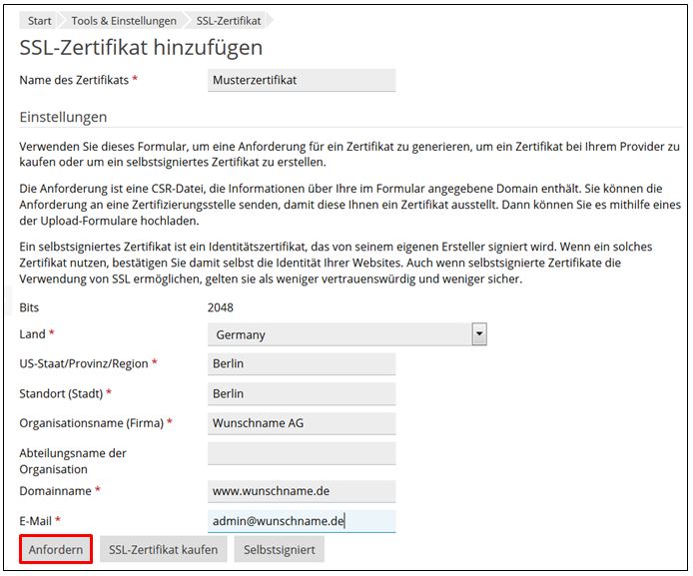
Task: Select the Germany country combo box
Action: tap(346, 334)
